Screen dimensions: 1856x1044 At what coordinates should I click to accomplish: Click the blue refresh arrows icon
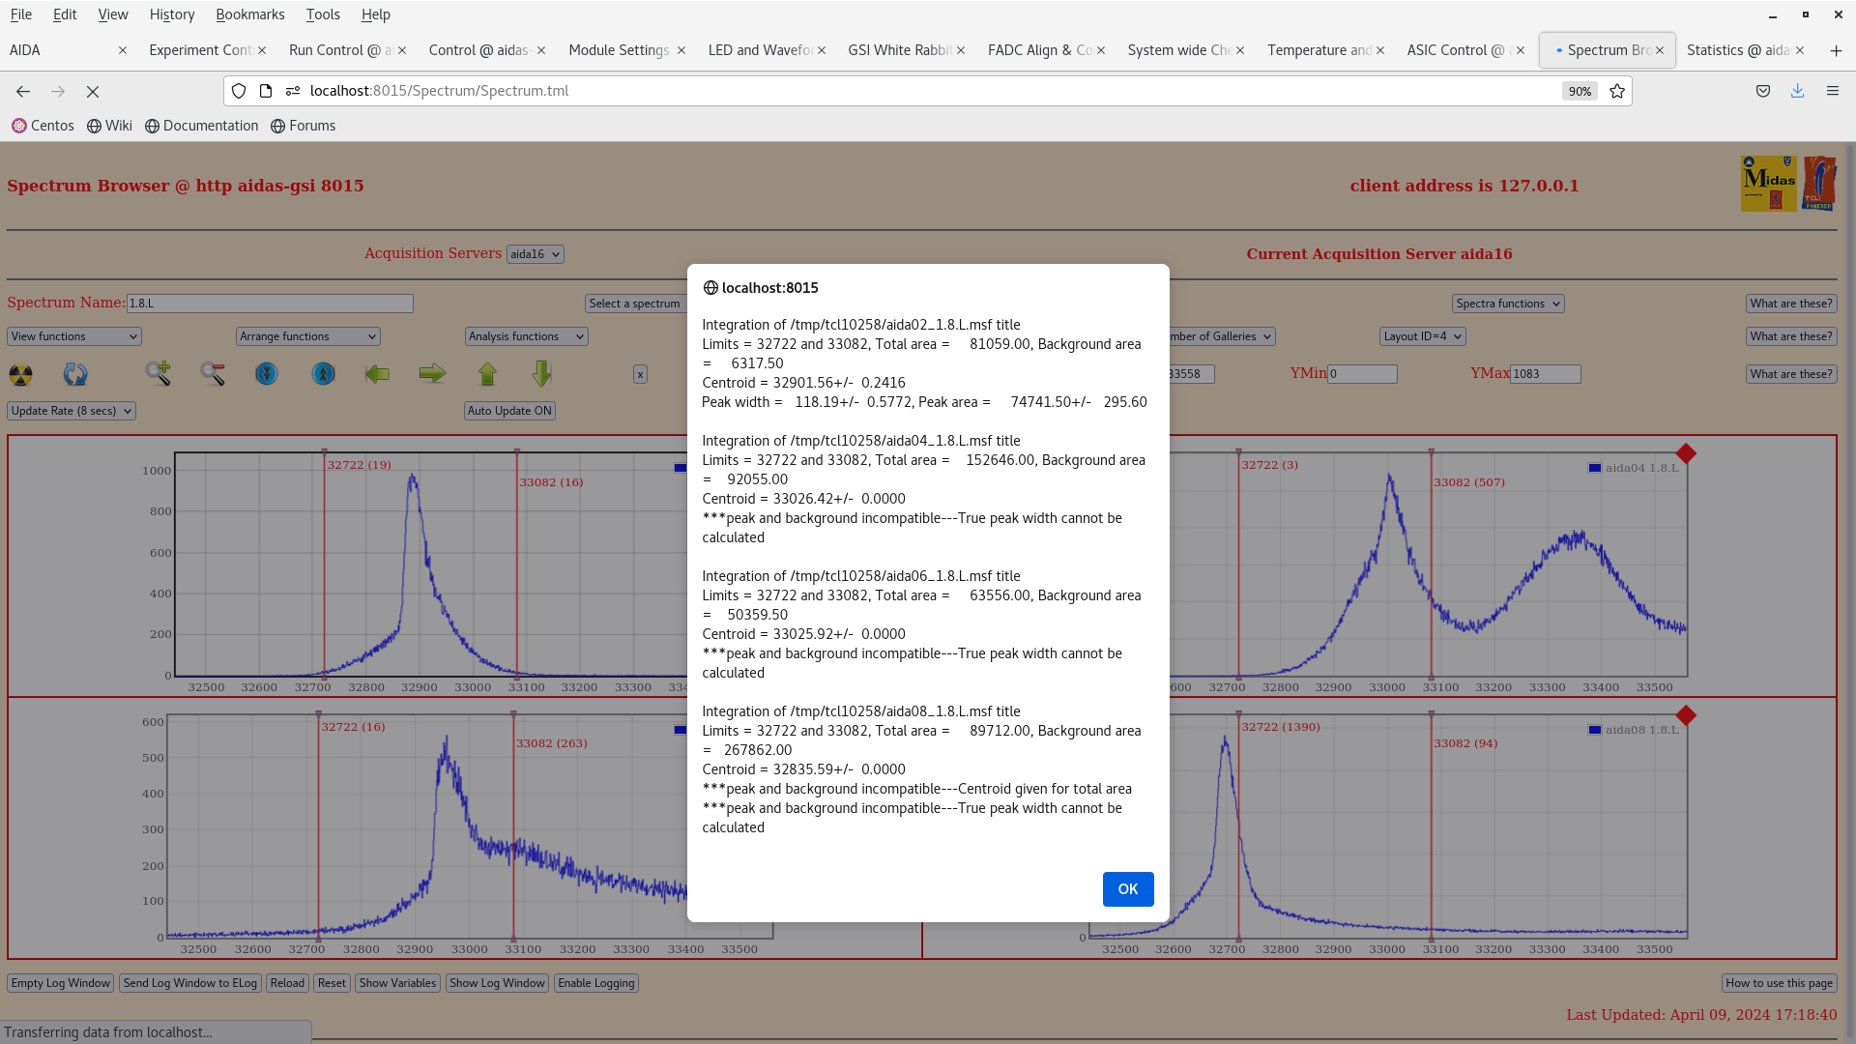coord(74,374)
